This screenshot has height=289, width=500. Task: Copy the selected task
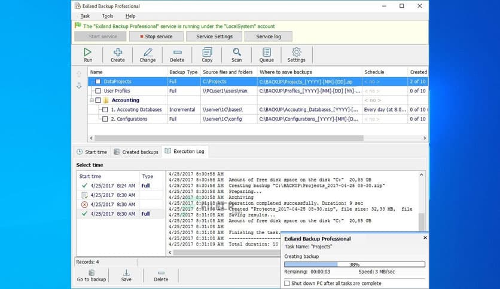(x=207, y=55)
